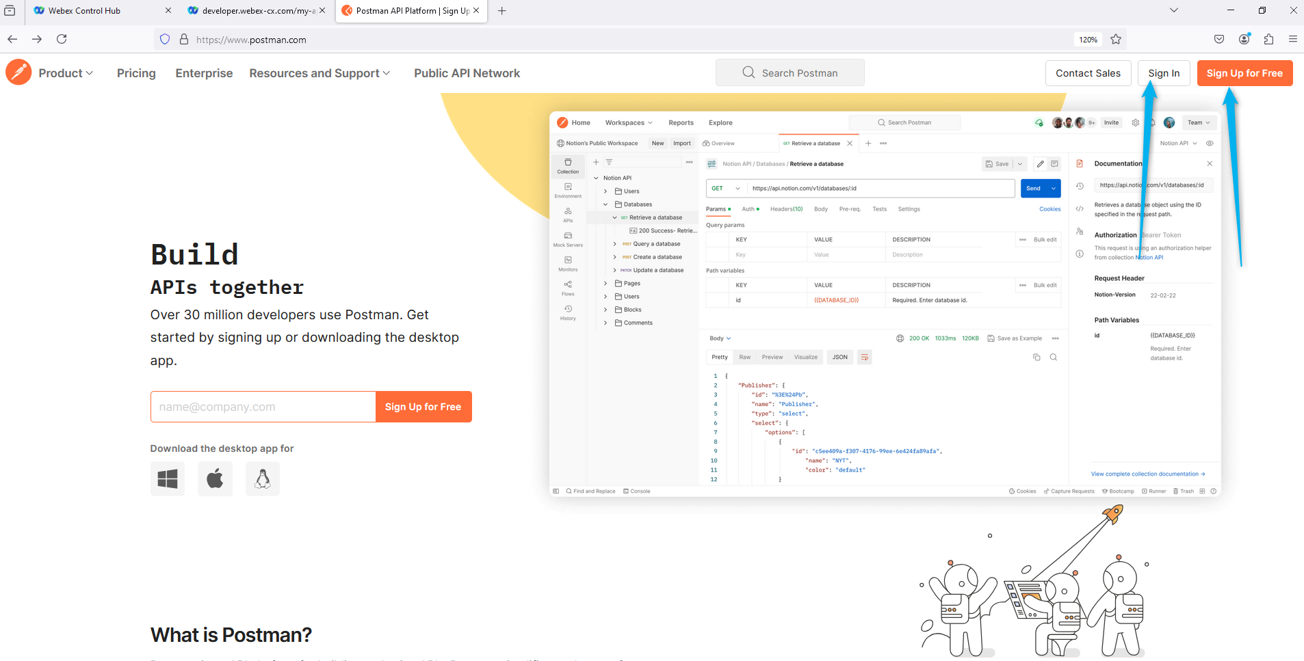Go back one page
Image resolution: width=1304 pixels, height=661 pixels.
pyautogui.click(x=12, y=39)
